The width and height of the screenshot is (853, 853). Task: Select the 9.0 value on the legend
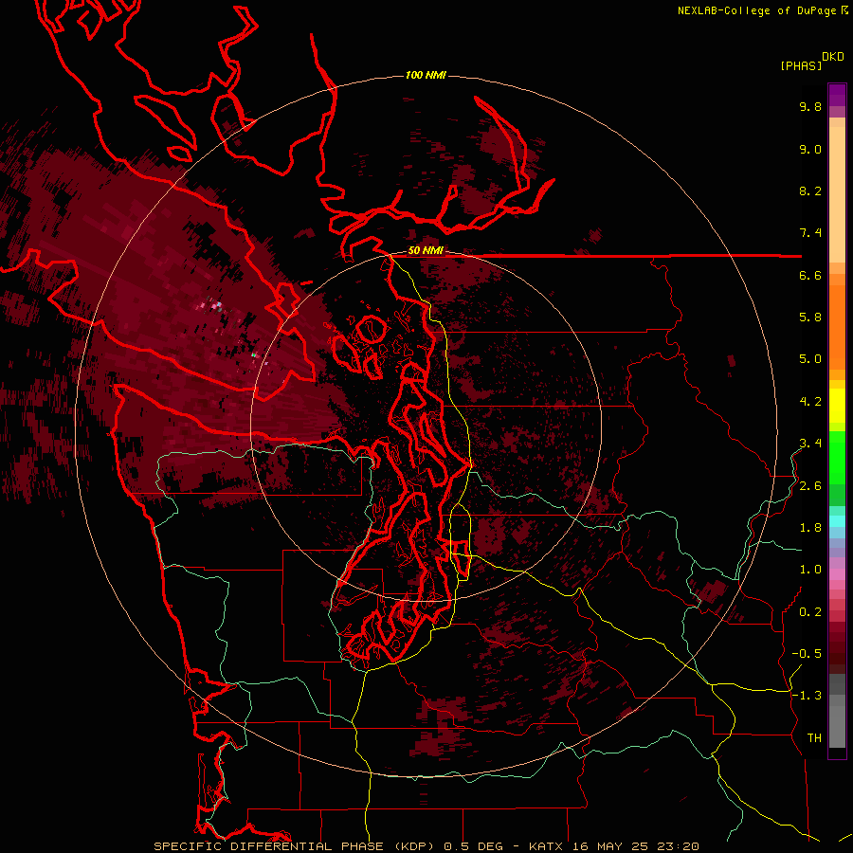(810, 149)
